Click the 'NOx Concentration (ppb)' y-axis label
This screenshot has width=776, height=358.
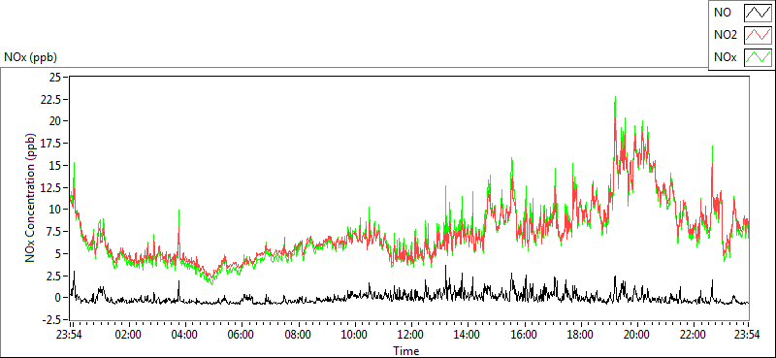coord(31,197)
